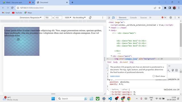Collapse the body element node
The width and height of the screenshot is (182, 102).
(109, 30)
